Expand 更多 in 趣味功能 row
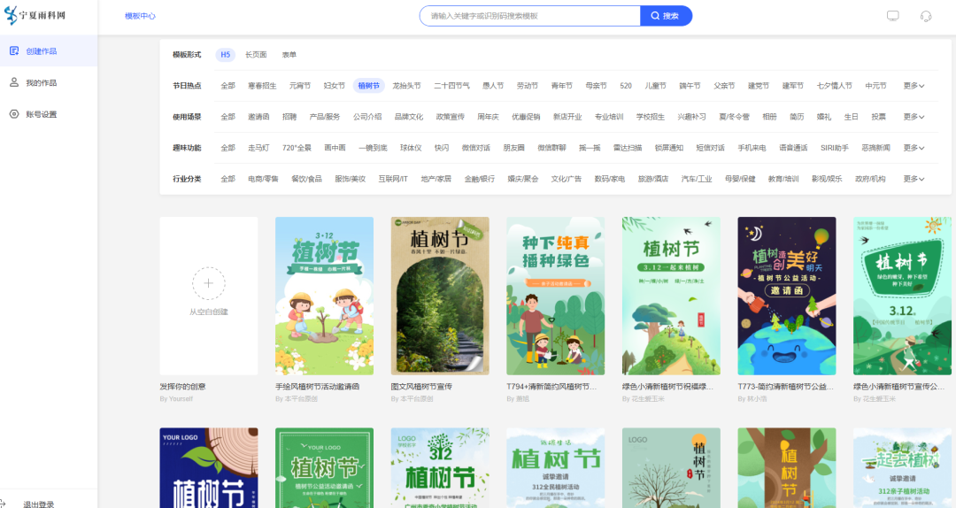This screenshot has width=956, height=508. 914,148
